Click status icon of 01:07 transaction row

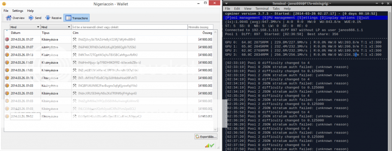click(7, 47)
